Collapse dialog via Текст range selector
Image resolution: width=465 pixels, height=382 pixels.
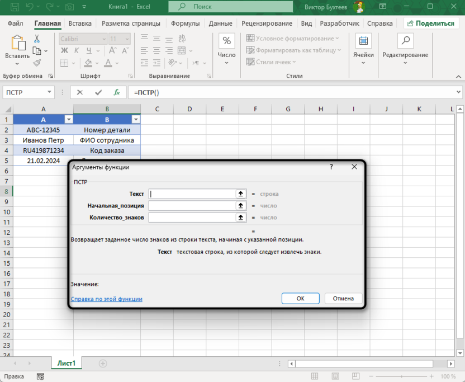(241, 194)
